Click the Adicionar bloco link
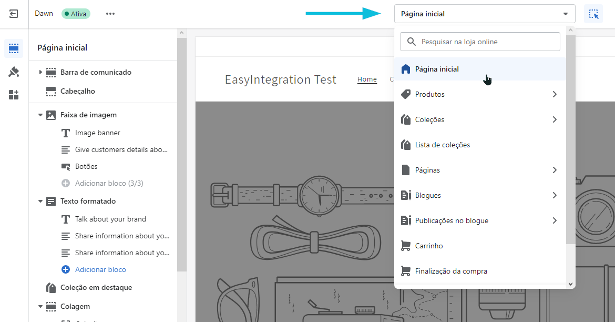This screenshot has width=615, height=322. click(100, 269)
